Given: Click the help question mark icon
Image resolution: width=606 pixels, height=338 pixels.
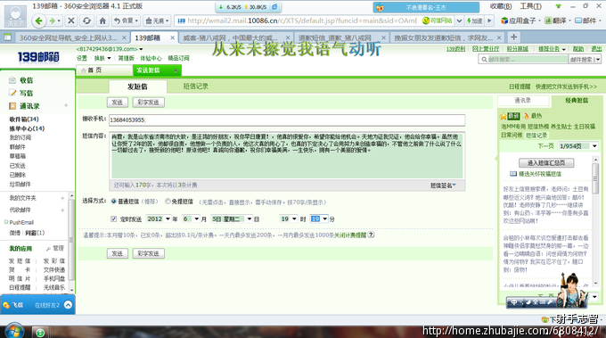Looking at the screenshot, I should tap(371, 235).
